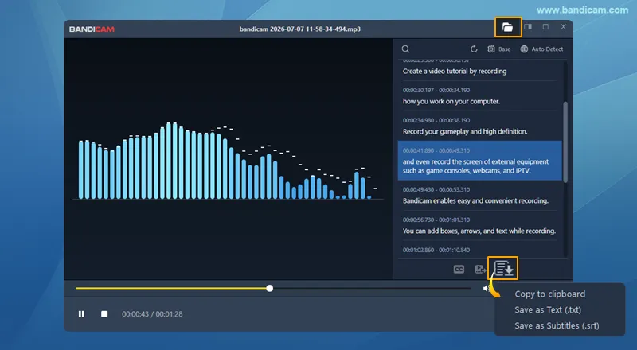Screen dimensions: 637x350
Task: Select line "You can add boxes, arrows, and text"
Action: (x=479, y=231)
